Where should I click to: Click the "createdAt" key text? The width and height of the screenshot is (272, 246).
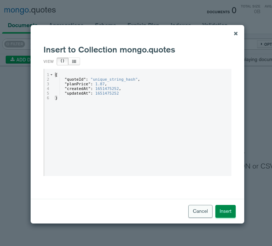coord(78,89)
